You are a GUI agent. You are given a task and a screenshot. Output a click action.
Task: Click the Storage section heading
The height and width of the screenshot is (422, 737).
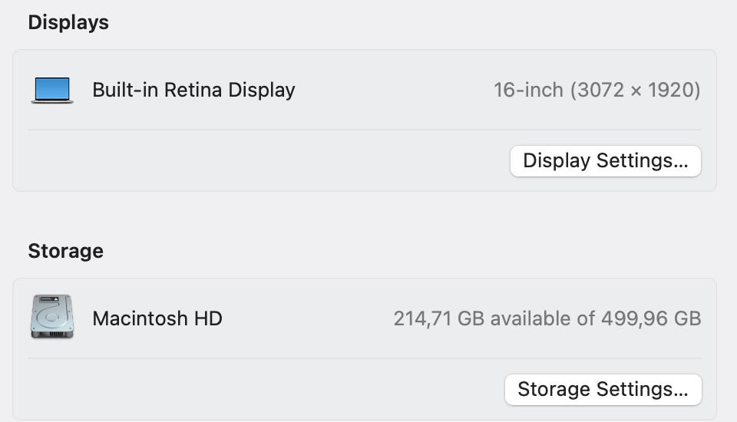pyautogui.click(x=65, y=251)
